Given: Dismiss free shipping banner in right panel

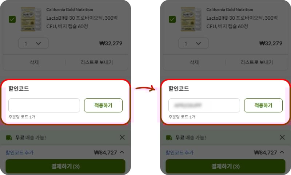Looking at the screenshot, I should (282, 137).
